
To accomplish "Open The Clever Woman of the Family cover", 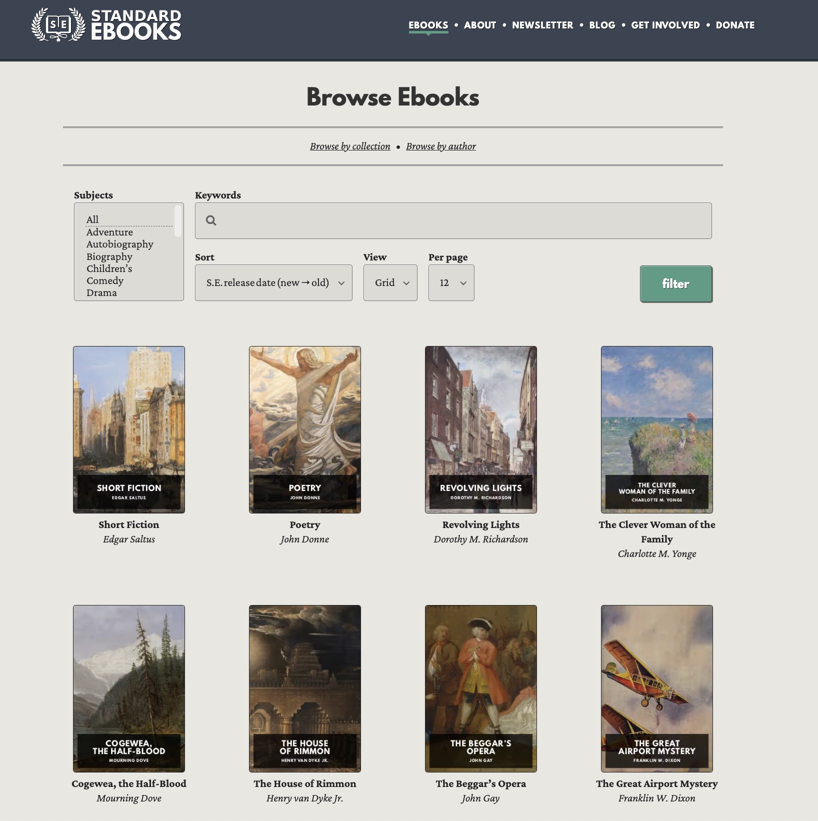I will pyautogui.click(x=657, y=429).
